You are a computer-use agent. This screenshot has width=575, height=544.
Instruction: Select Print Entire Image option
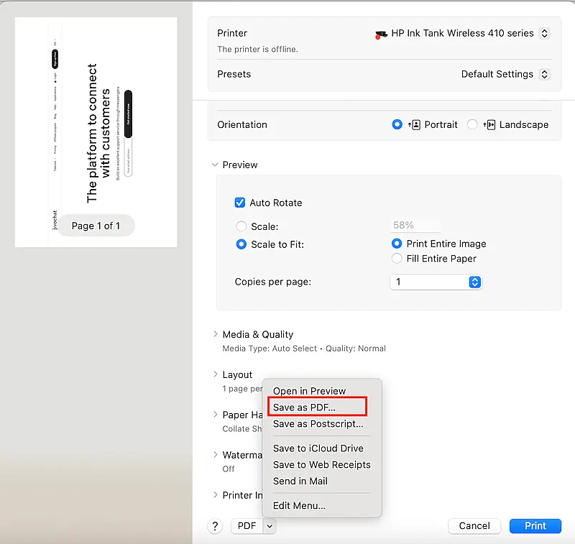tap(397, 244)
